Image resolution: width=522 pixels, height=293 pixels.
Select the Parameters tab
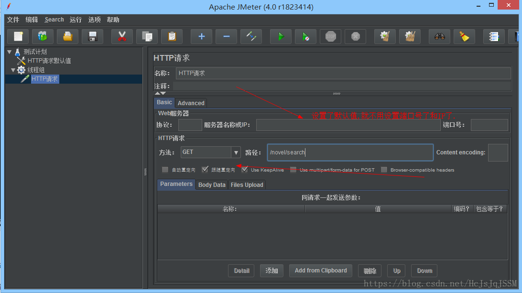[176, 184]
